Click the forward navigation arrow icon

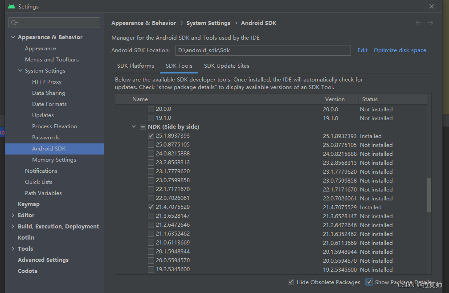point(430,23)
